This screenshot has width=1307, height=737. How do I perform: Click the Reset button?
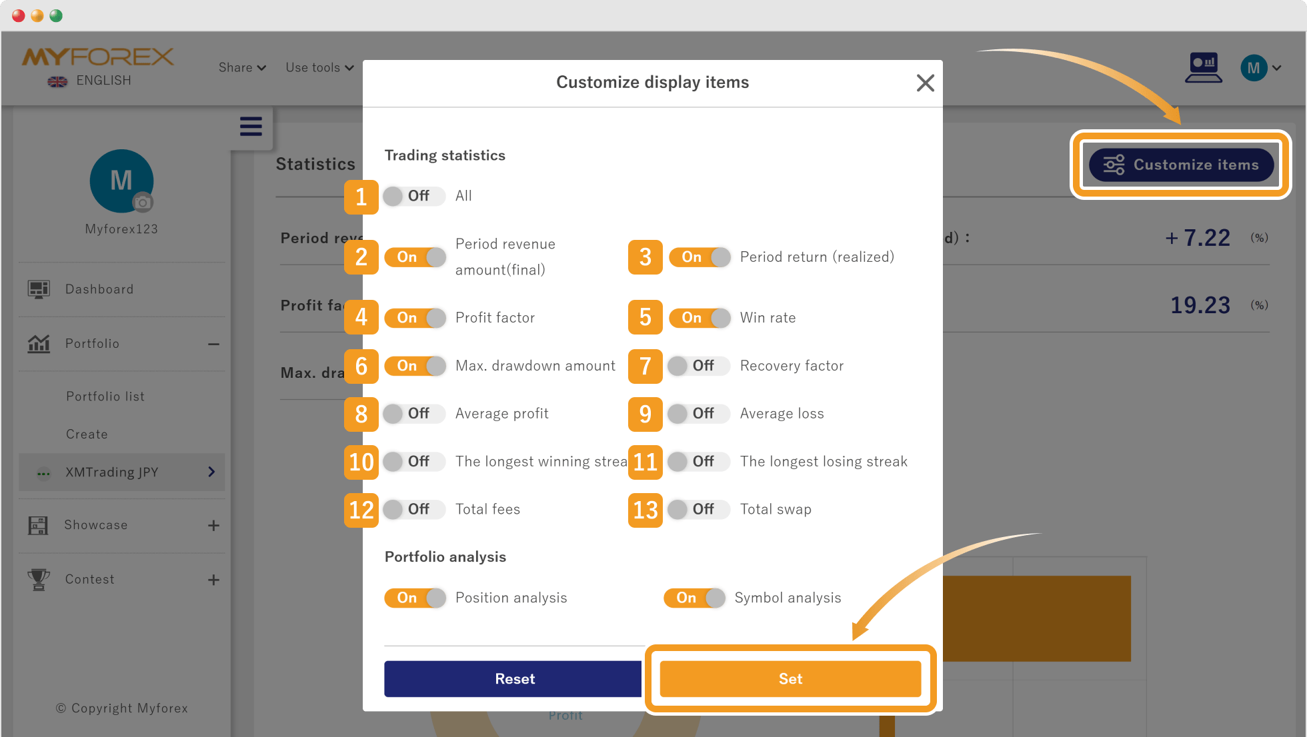(x=513, y=679)
